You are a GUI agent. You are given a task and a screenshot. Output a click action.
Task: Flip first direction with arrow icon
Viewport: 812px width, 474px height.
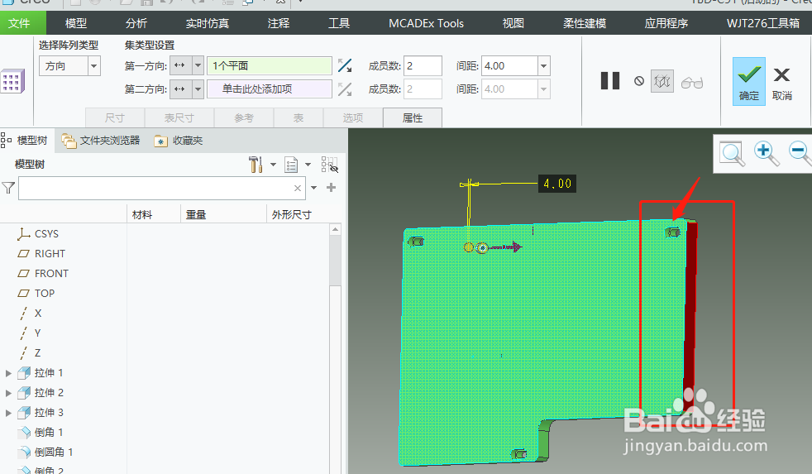point(345,66)
